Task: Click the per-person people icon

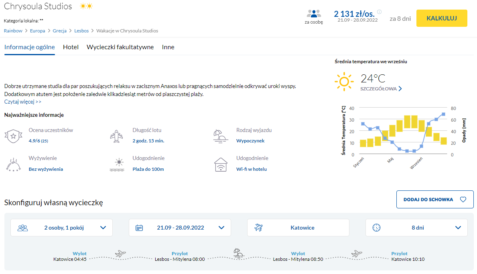Action: coord(314,14)
